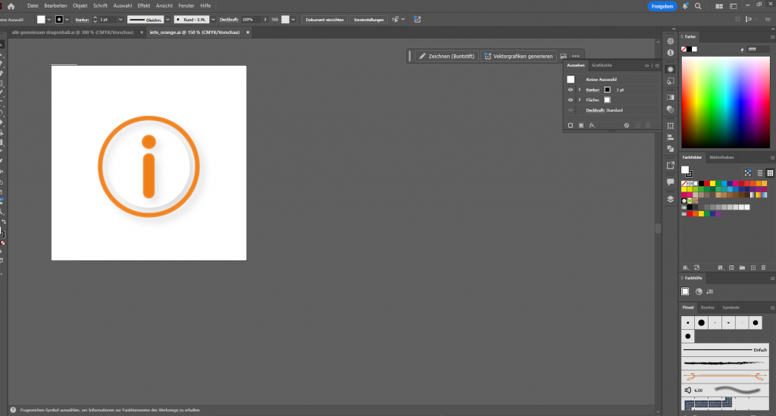Open the Comments panel icon in the dock
Screen dimensions: 776x416
point(671,182)
